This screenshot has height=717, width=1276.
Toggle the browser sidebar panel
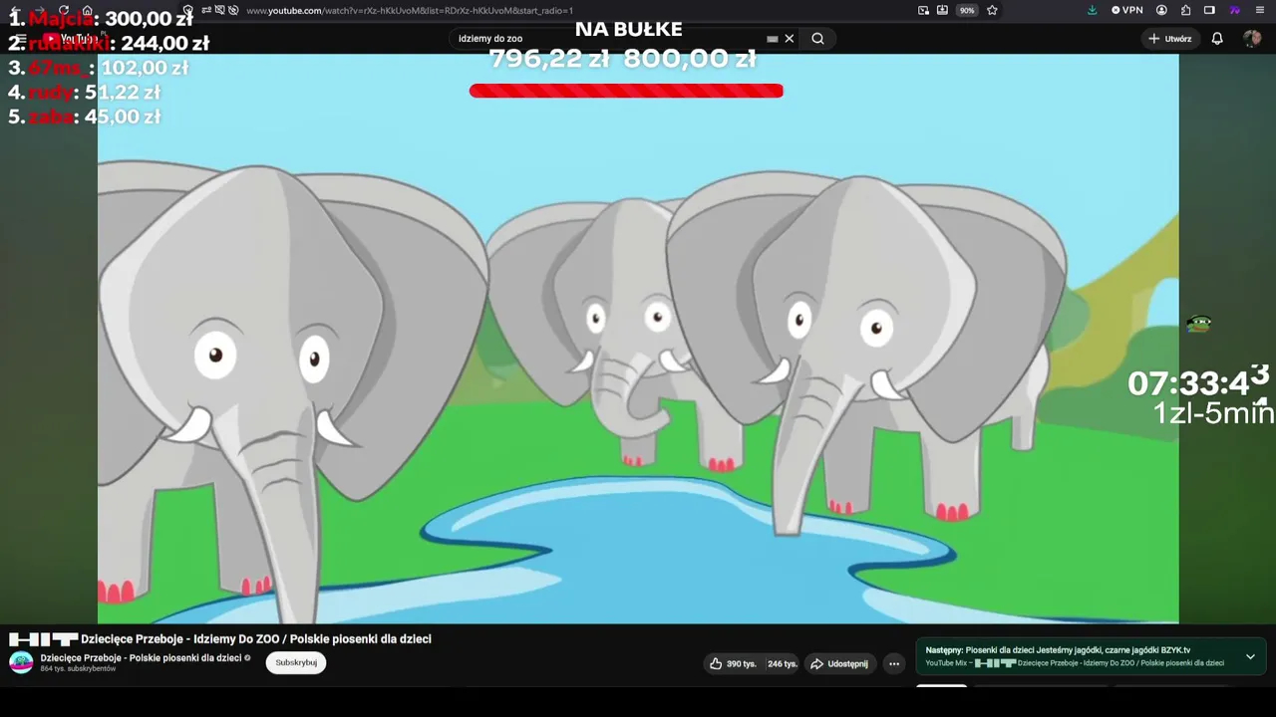1209,10
